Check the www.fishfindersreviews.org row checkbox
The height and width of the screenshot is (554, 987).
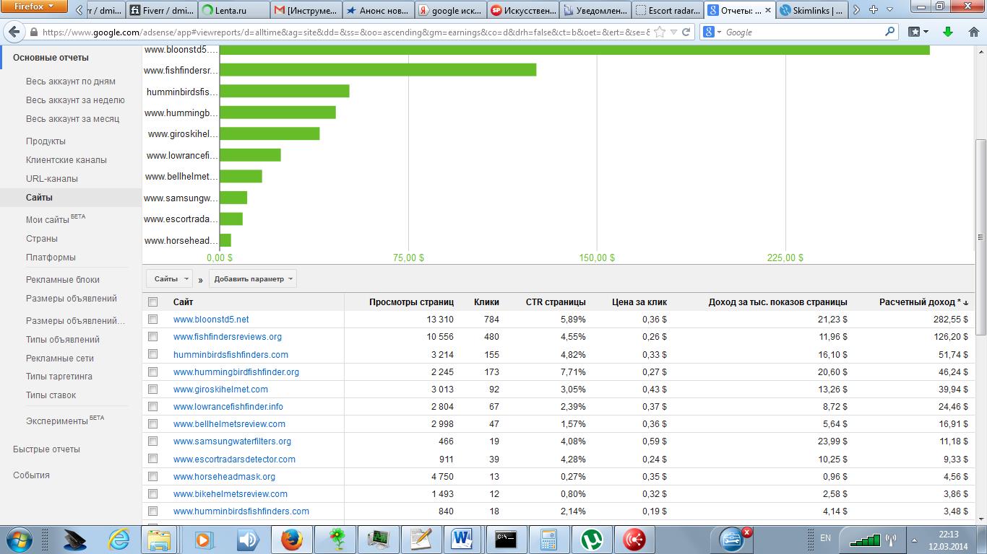(x=152, y=336)
